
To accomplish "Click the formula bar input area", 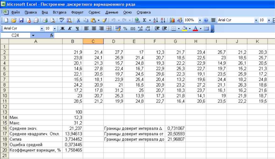I will [x=164, y=35].
